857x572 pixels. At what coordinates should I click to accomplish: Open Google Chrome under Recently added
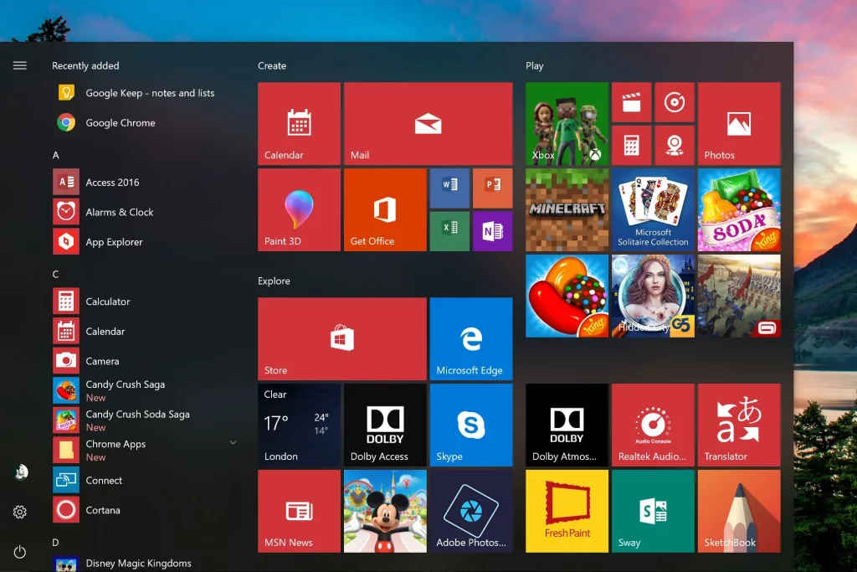[120, 122]
